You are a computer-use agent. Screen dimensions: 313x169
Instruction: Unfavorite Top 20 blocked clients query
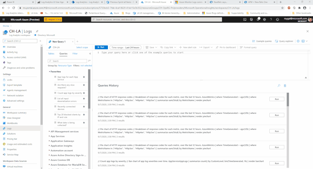click(x=84, y=115)
